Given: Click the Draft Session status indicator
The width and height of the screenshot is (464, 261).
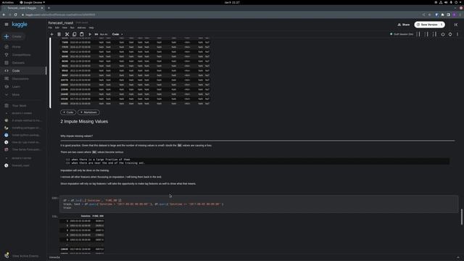Looking at the screenshot, I should coord(402,34).
